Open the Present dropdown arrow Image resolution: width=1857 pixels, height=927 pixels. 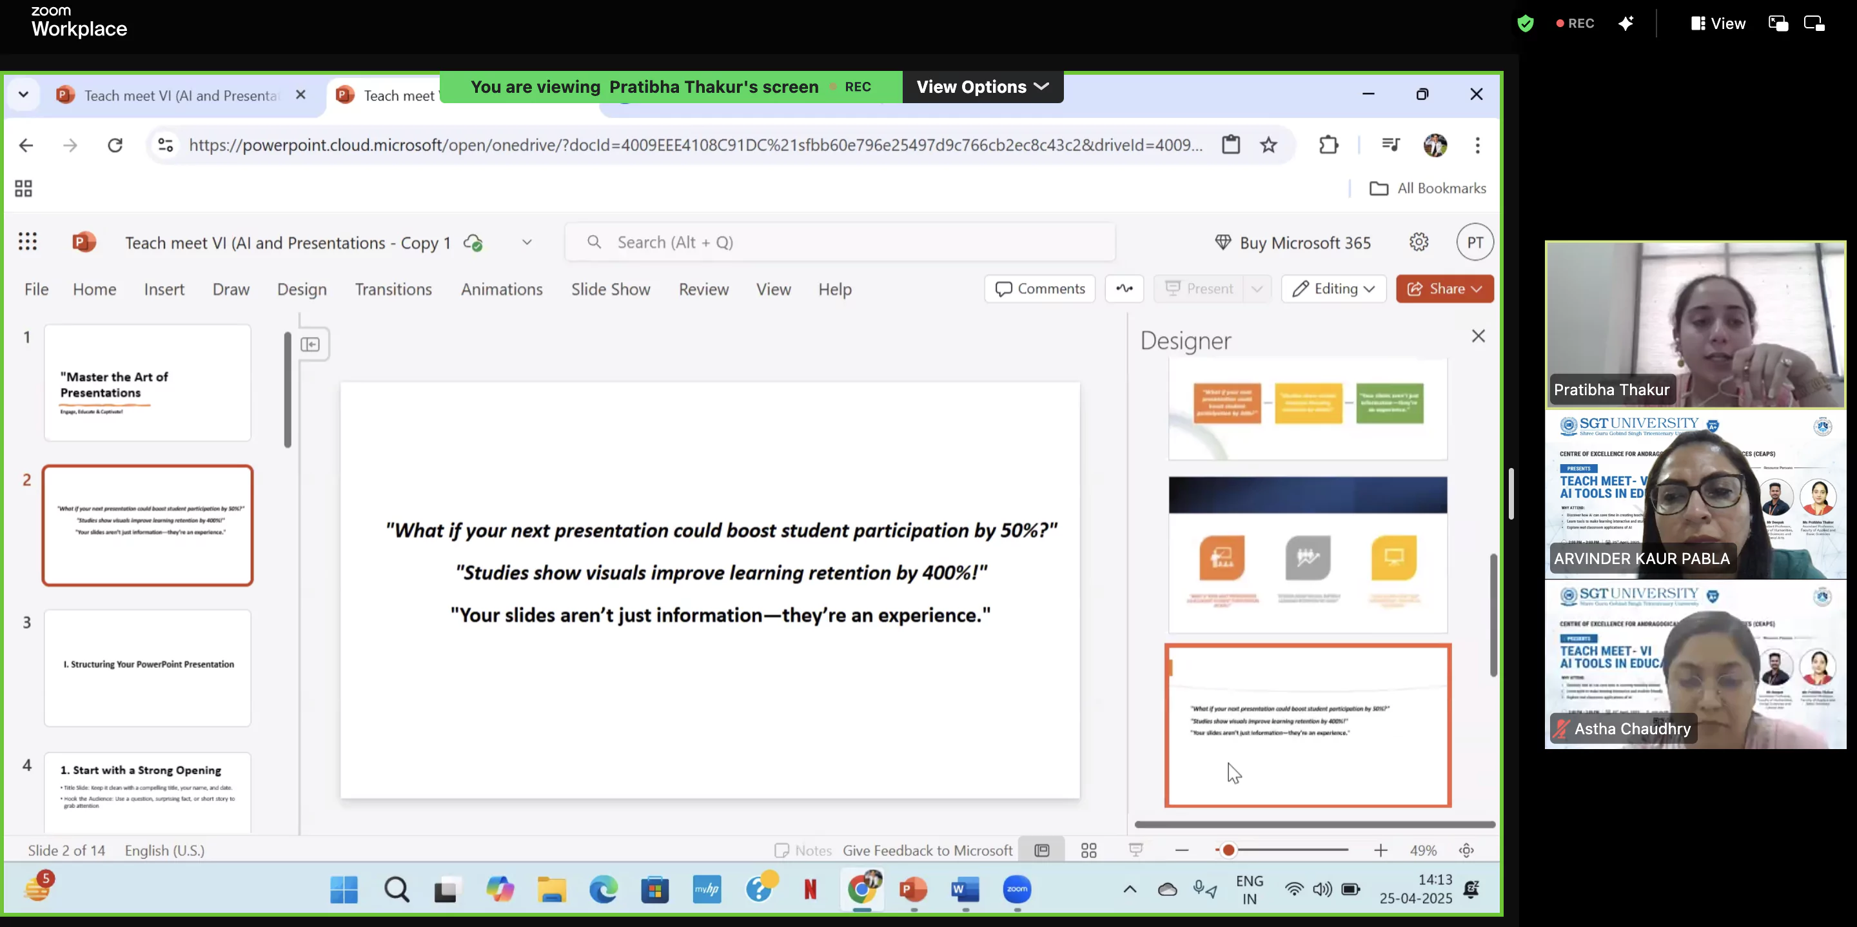click(x=1257, y=288)
